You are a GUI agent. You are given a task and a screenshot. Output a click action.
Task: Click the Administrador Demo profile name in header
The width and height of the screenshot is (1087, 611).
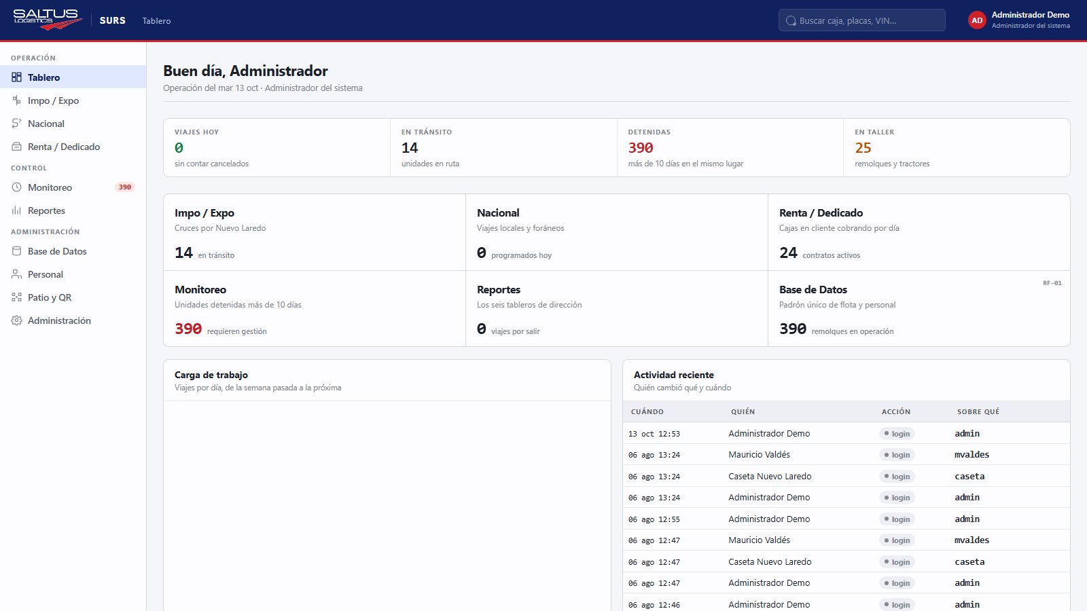[1030, 15]
